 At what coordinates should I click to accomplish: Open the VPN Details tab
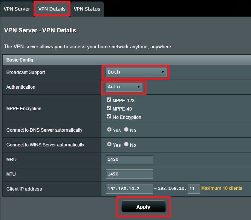(52, 9)
